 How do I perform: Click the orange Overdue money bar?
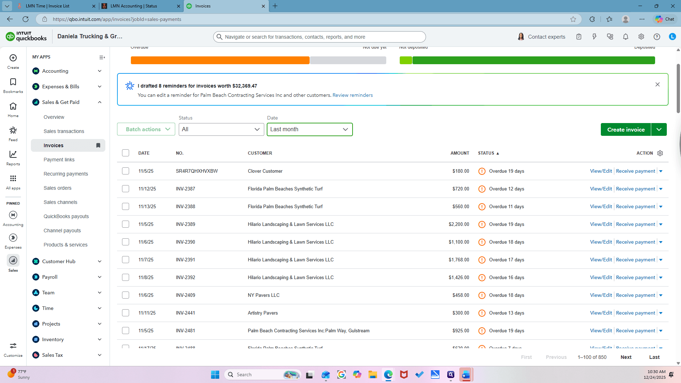pos(220,60)
